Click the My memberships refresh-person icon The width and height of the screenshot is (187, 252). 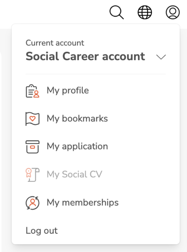coord(32,203)
